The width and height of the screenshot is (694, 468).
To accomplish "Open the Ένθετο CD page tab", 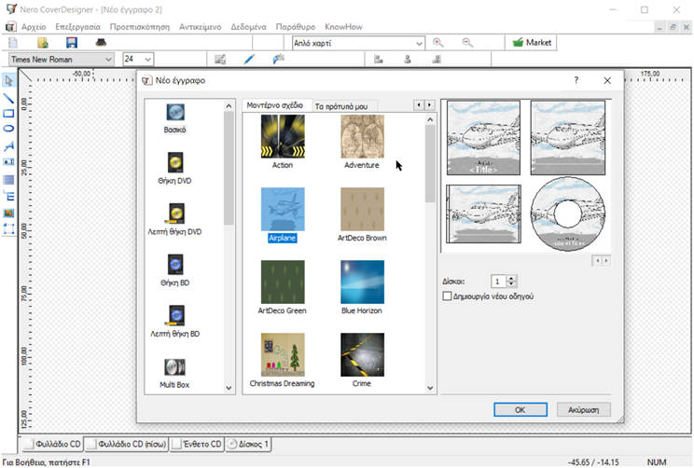I will tap(197, 444).
